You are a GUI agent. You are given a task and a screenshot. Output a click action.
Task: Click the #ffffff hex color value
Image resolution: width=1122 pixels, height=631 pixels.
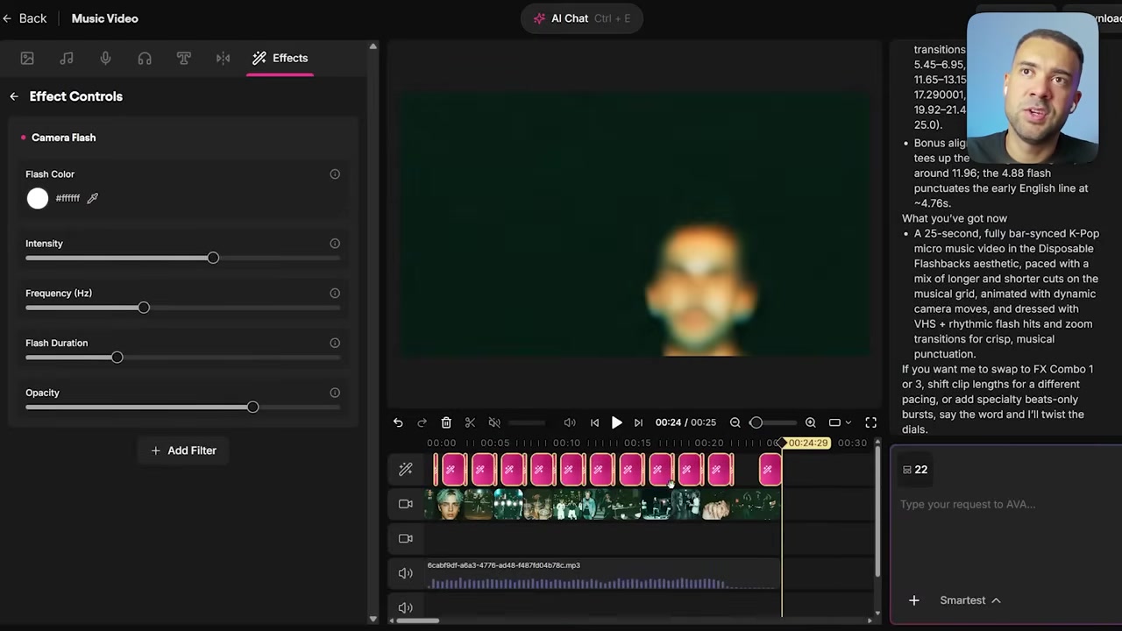tap(67, 198)
